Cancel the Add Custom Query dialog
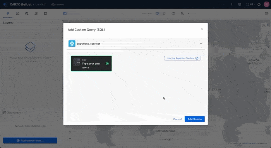 [x=177, y=119]
